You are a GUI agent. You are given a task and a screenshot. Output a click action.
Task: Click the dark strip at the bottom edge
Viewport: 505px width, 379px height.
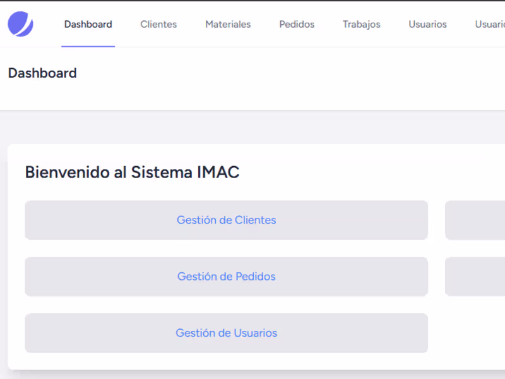click(x=252, y=376)
